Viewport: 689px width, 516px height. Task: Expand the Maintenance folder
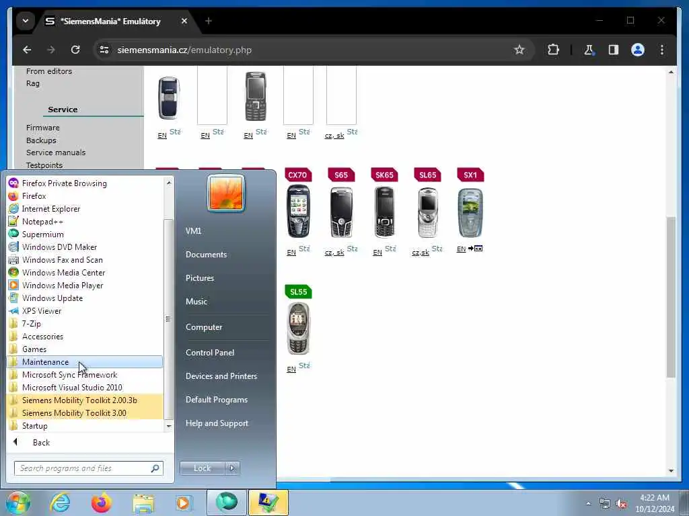(x=85, y=362)
